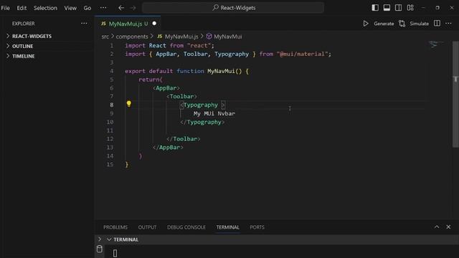Image resolution: width=459 pixels, height=258 pixels.
Task: Switch to the TERMINAL panel tab
Action: pyautogui.click(x=228, y=227)
